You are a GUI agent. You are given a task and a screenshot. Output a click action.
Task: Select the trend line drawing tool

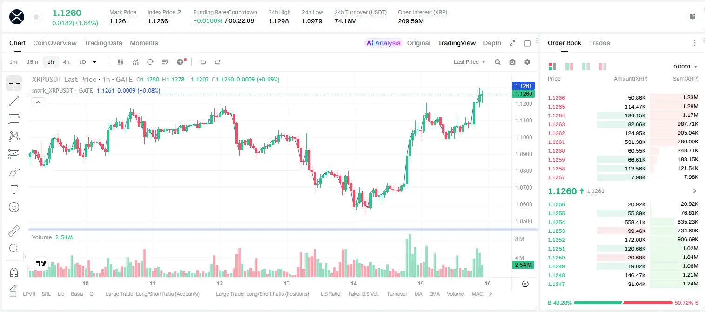14,101
